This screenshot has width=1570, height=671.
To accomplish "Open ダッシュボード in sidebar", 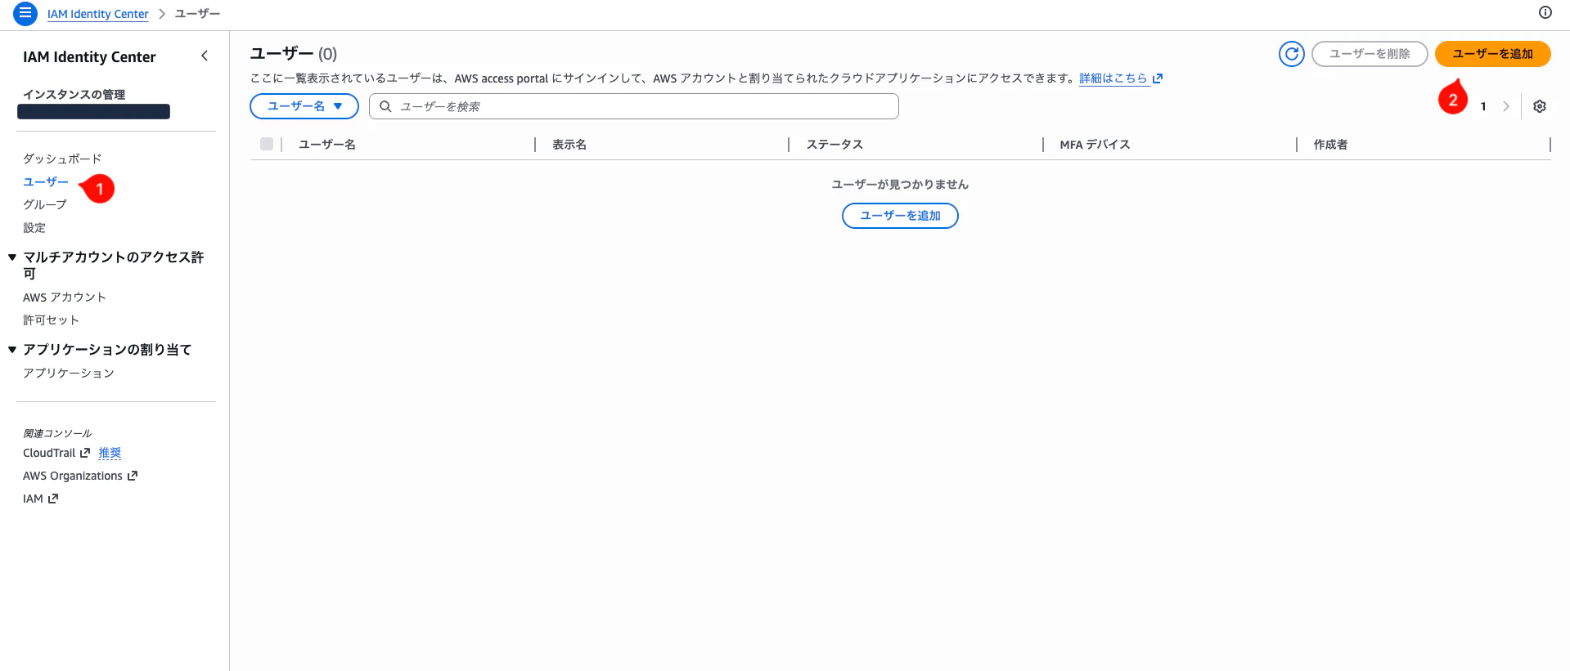I will point(62,159).
